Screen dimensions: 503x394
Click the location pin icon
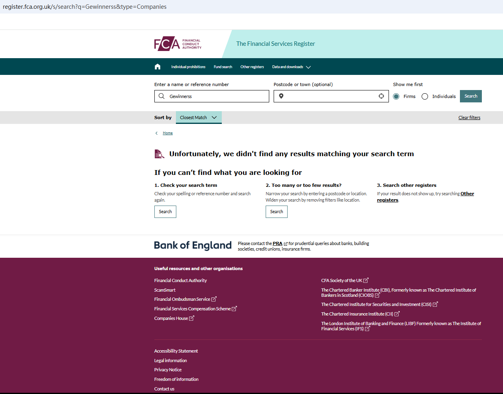(x=281, y=96)
